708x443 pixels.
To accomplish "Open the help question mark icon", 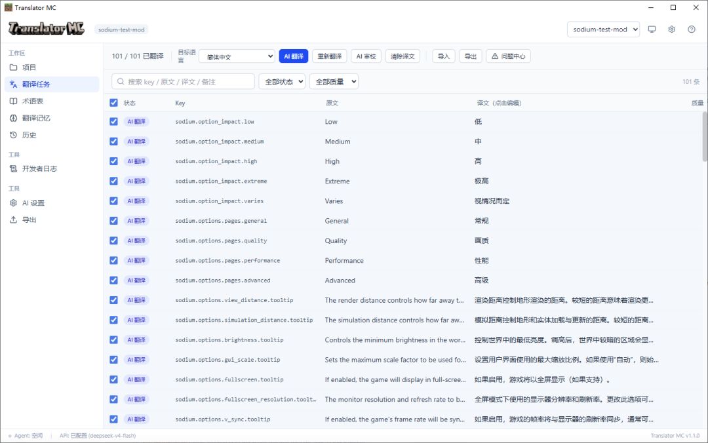I will click(692, 29).
